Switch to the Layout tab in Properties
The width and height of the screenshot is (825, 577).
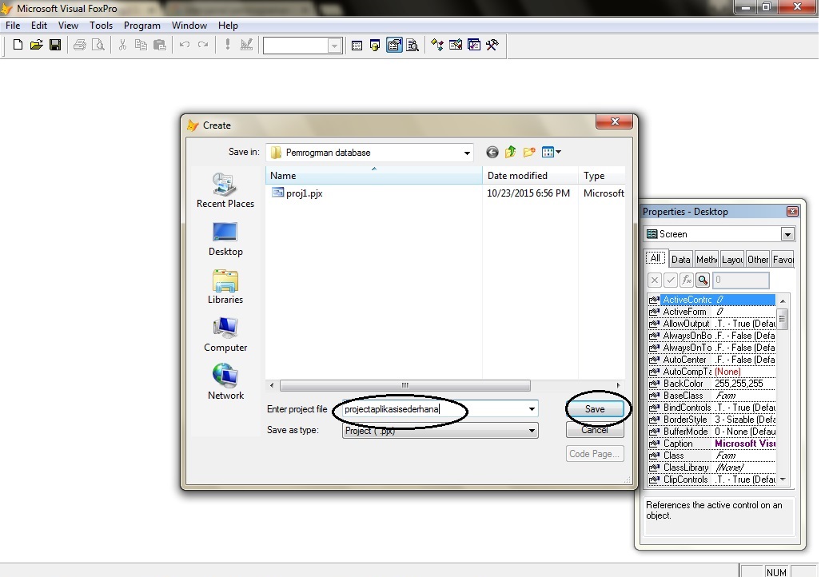[732, 259]
